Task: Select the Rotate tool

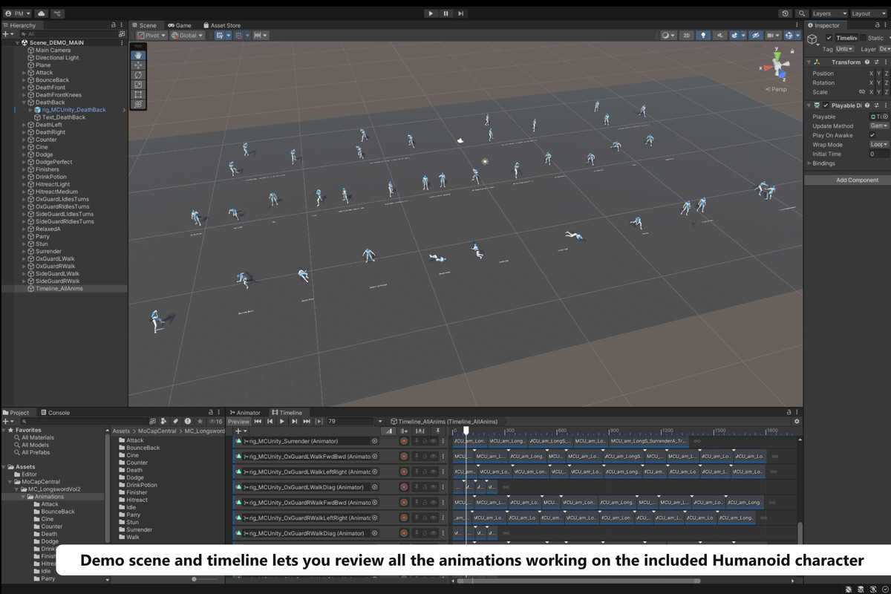Action: (137, 75)
